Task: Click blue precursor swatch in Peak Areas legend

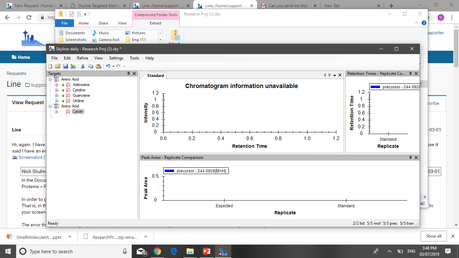Action: coord(169,171)
